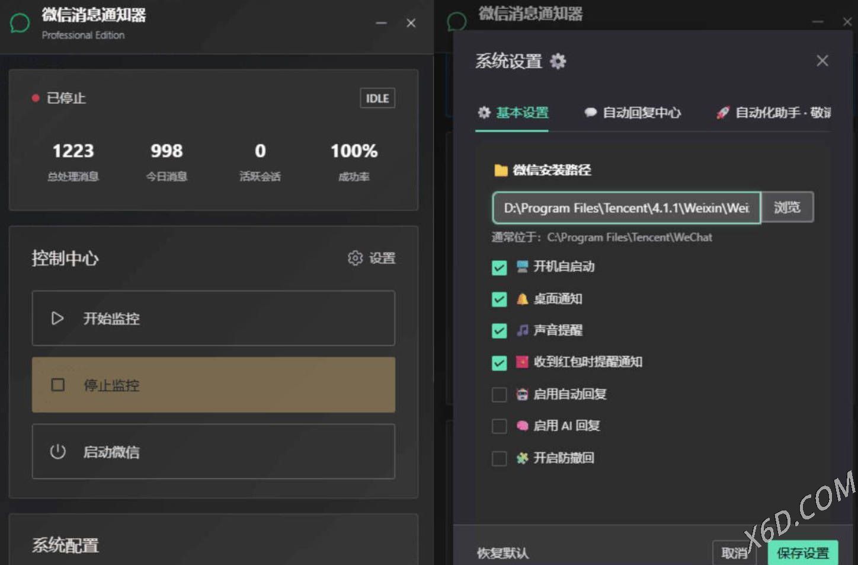858x565 pixels.
Task: Uncheck the 开机自启动 checkbox
Action: [499, 267]
